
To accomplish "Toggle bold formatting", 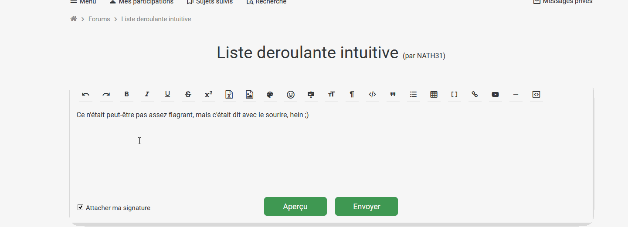I will pos(126,95).
